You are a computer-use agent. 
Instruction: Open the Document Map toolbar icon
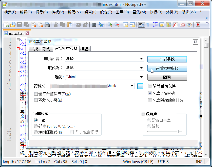pyautogui.click(x=169, y=25)
